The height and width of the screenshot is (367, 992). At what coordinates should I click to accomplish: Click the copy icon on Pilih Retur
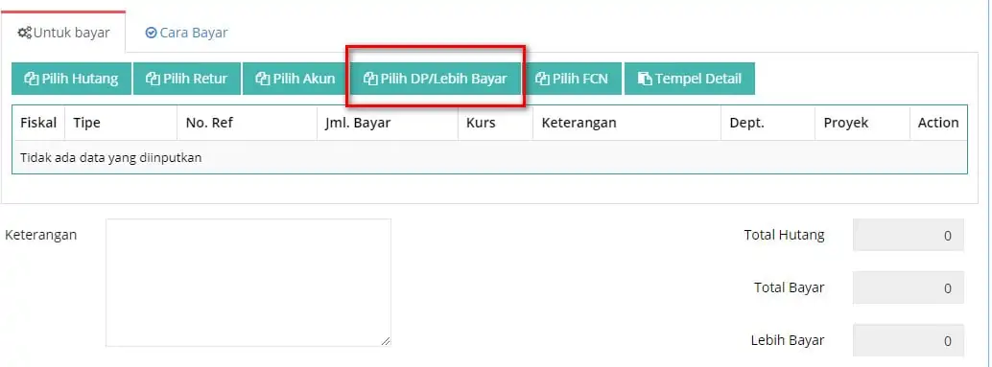pyautogui.click(x=154, y=79)
